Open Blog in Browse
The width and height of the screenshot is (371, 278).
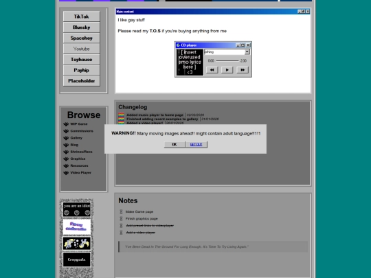(74, 145)
